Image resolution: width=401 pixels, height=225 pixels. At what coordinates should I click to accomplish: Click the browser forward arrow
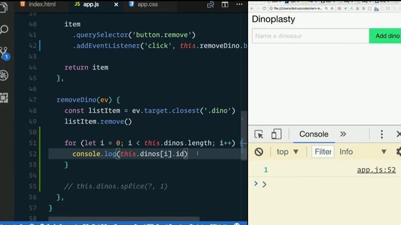pyautogui.click(x=258, y=8)
